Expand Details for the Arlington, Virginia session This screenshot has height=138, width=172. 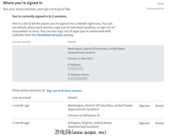coord(159,123)
